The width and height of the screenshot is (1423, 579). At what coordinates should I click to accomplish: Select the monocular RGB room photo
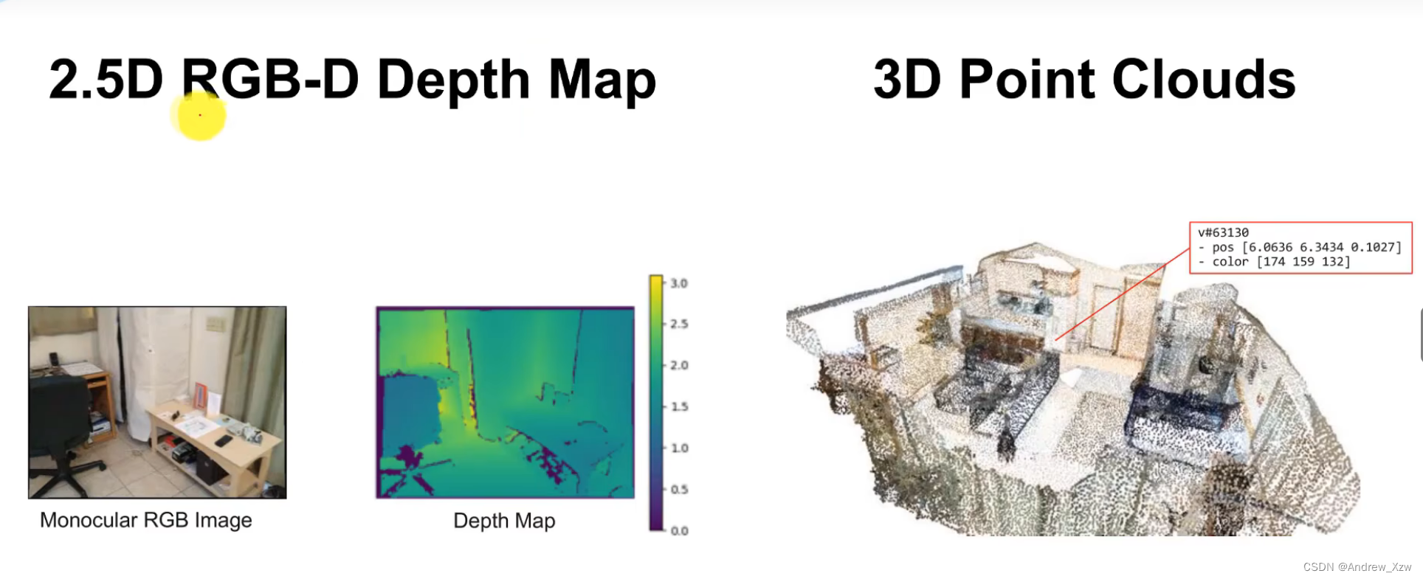tap(157, 403)
